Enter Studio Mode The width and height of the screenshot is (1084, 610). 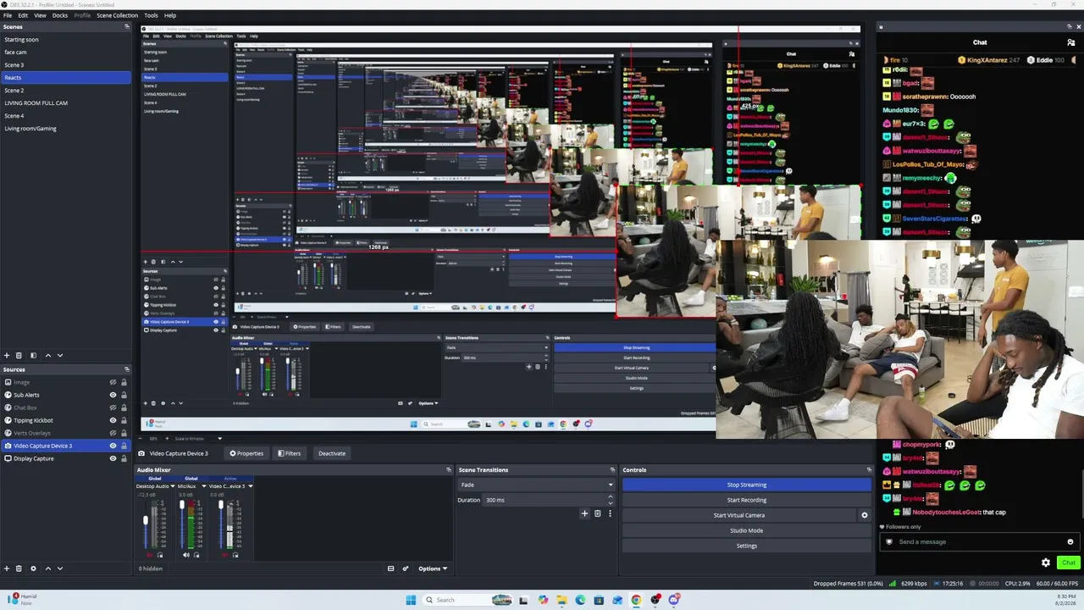point(746,530)
